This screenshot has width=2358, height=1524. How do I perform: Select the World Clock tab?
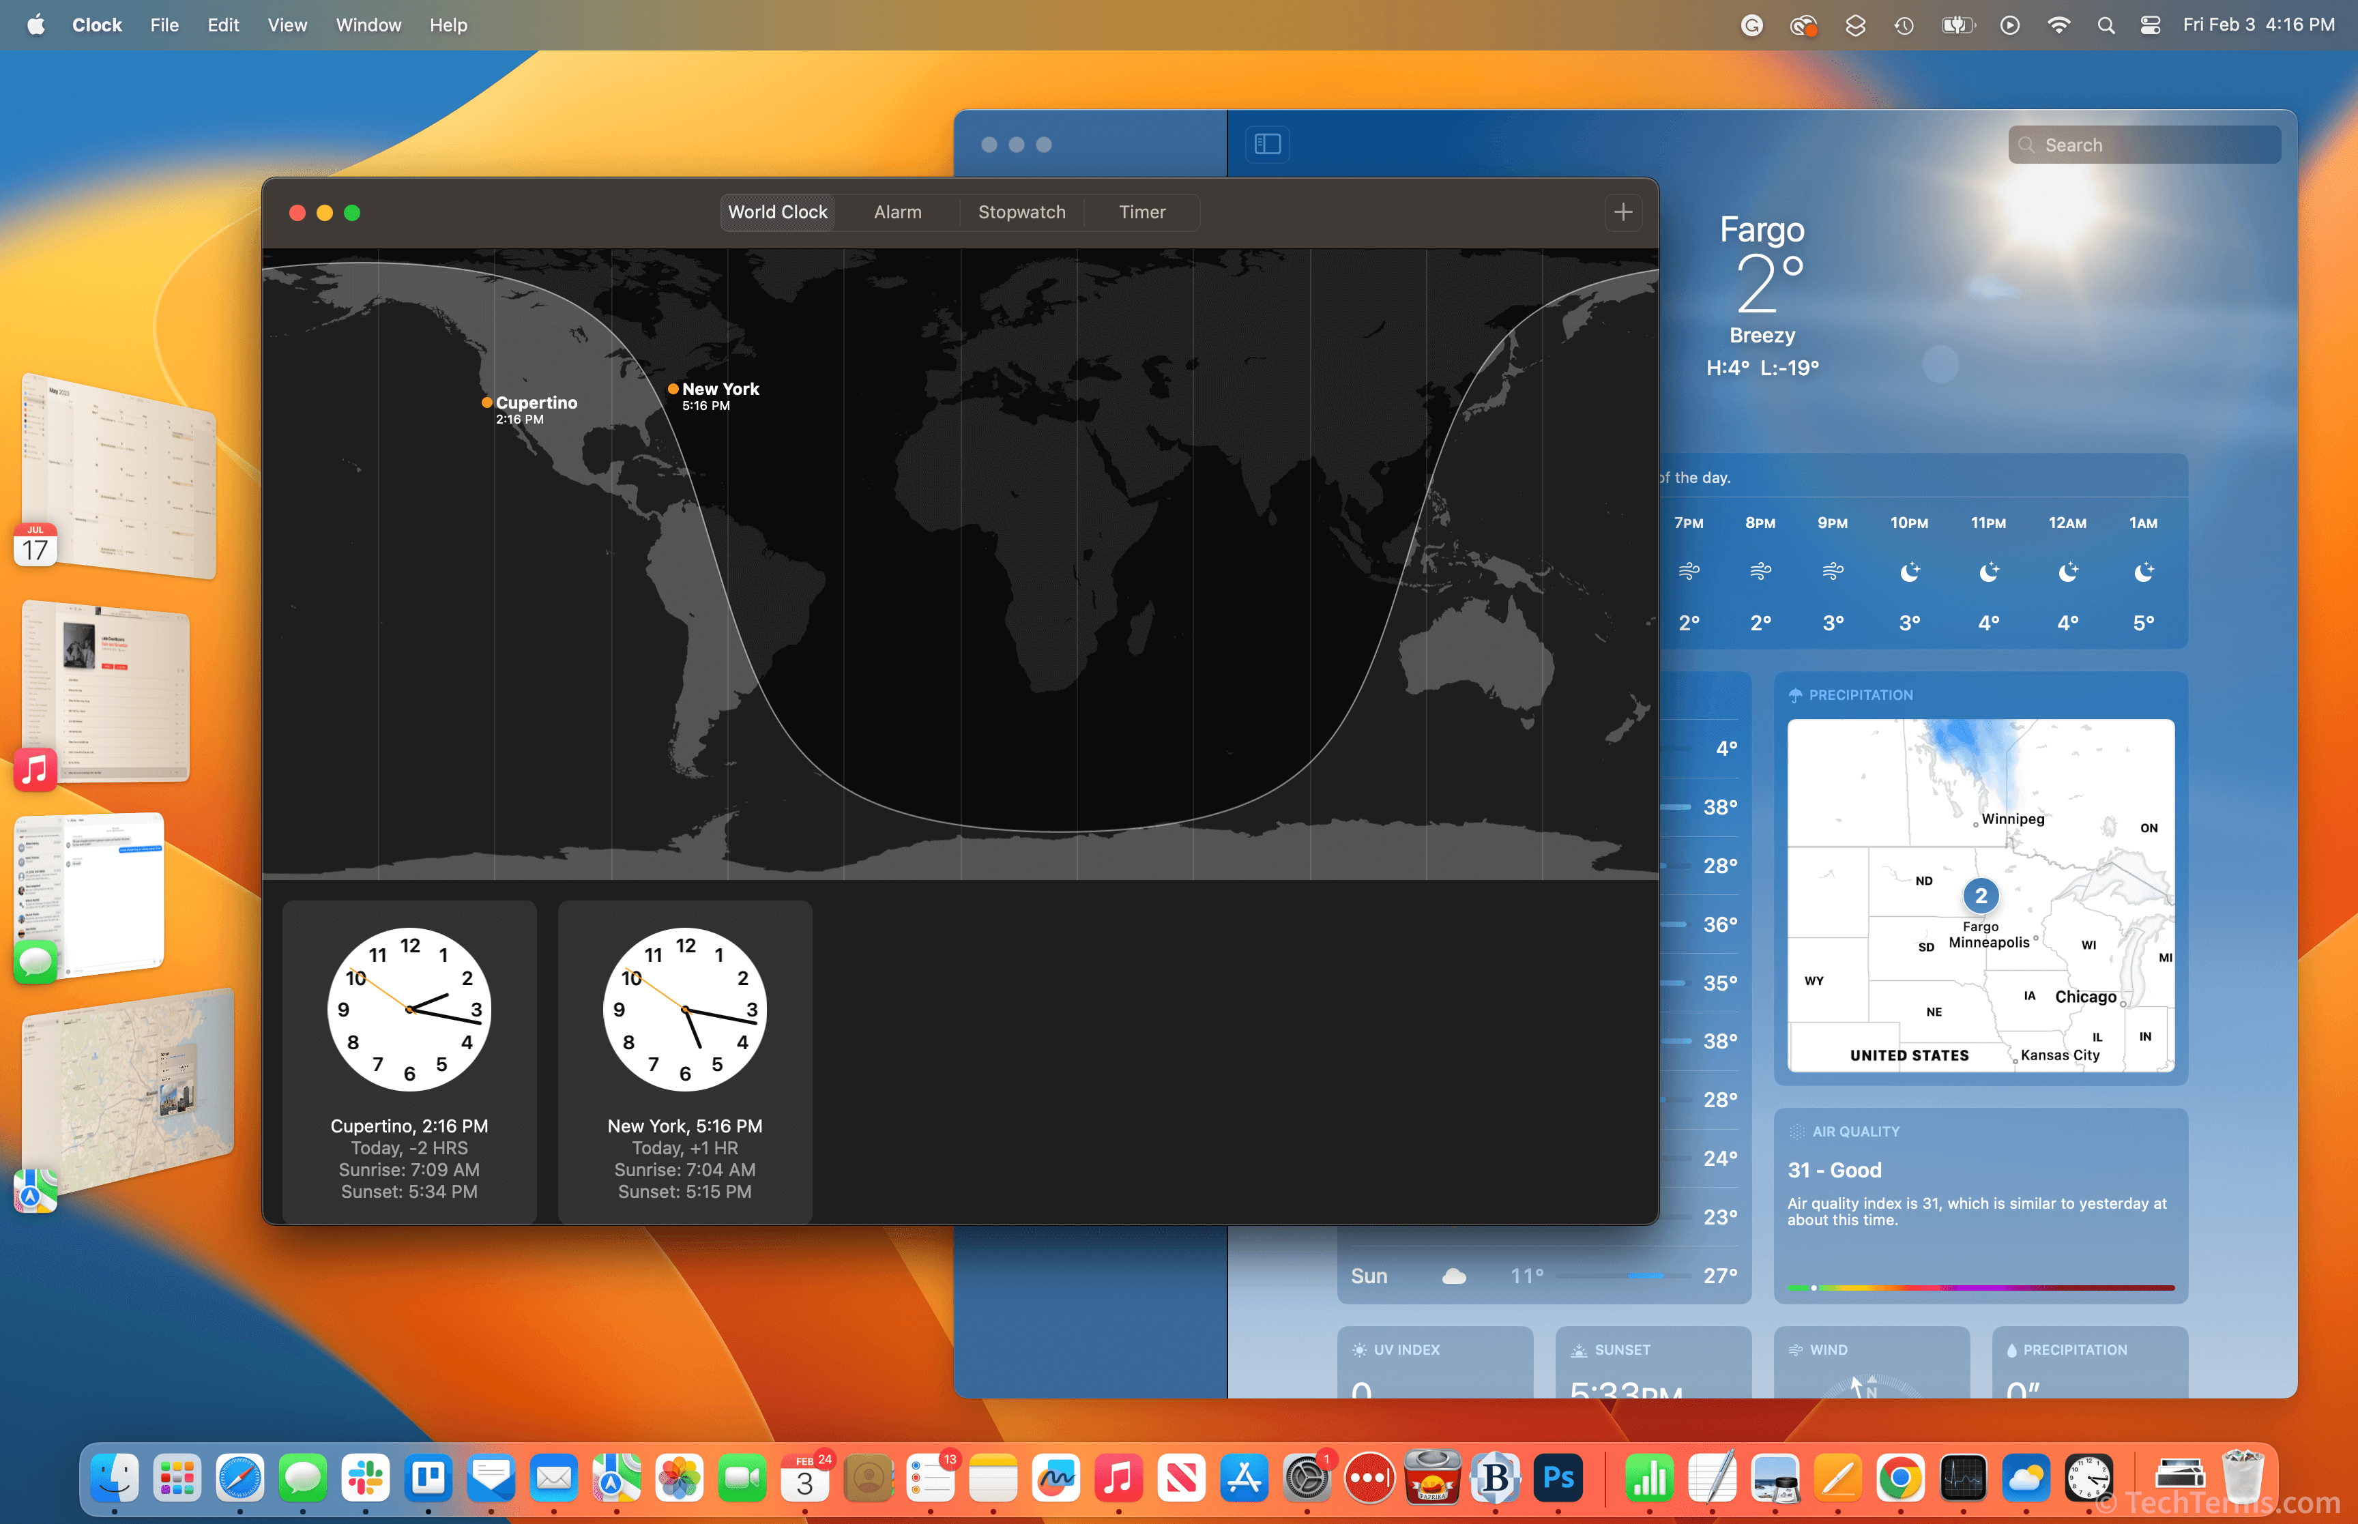[x=778, y=211]
